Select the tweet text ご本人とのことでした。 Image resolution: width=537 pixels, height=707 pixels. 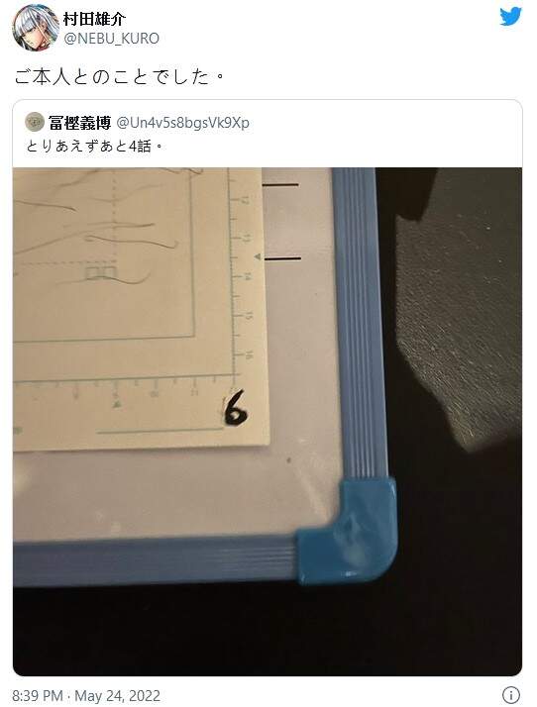click(x=120, y=77)
